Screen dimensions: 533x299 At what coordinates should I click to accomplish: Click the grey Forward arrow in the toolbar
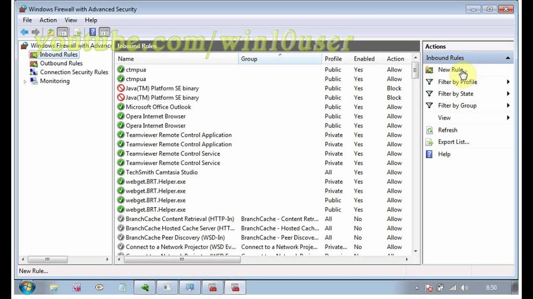click(36, 32)
